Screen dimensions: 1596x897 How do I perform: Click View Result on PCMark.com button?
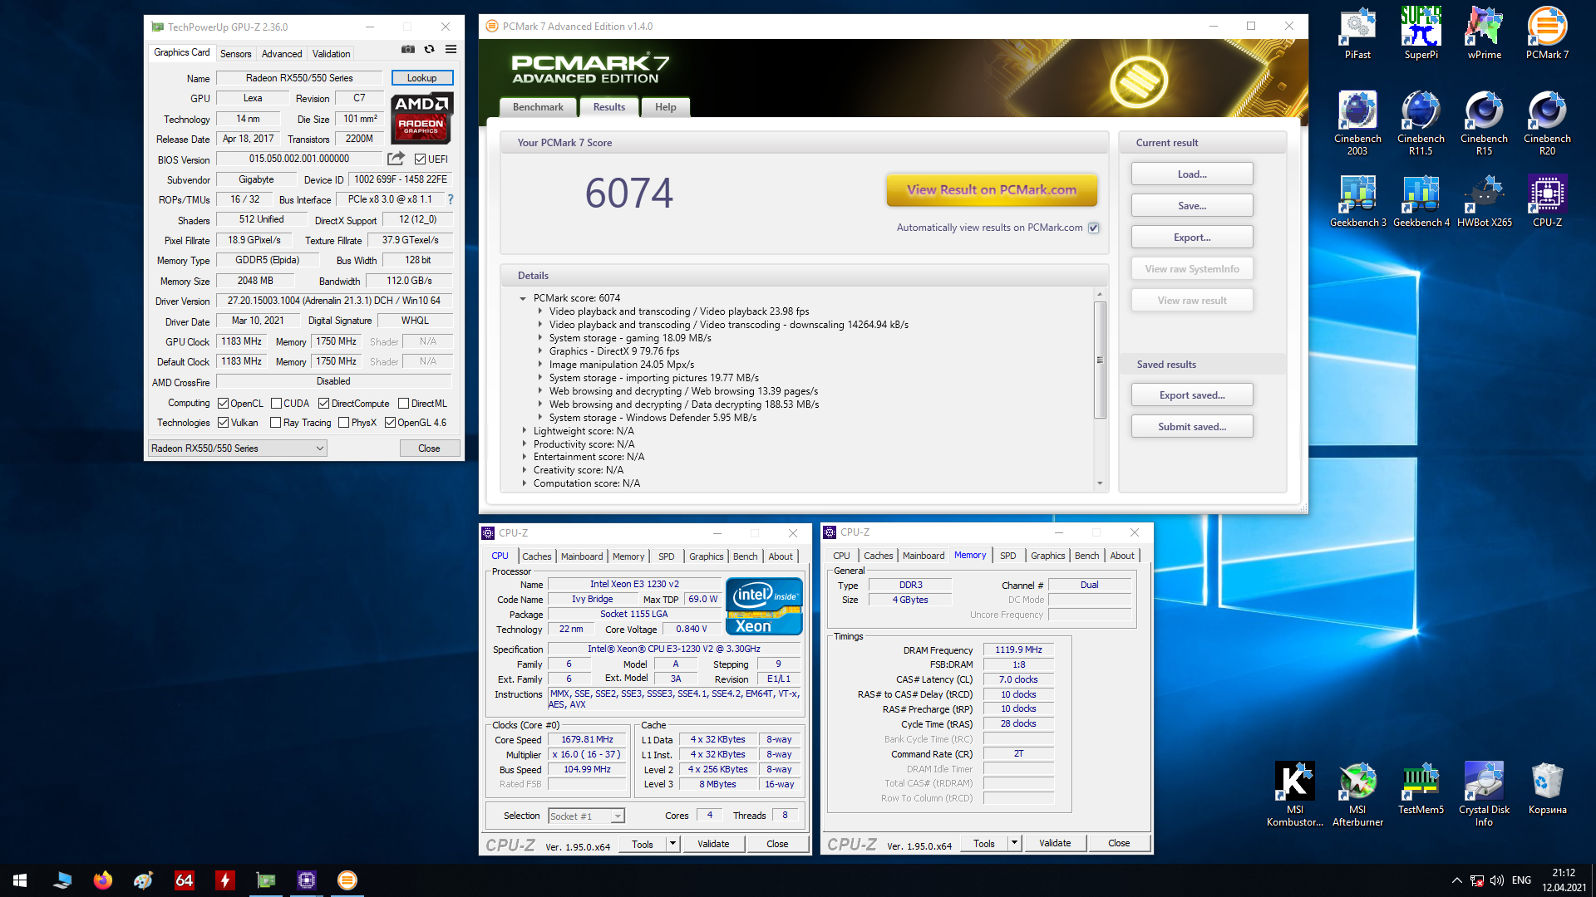click(x=992, y=189)
